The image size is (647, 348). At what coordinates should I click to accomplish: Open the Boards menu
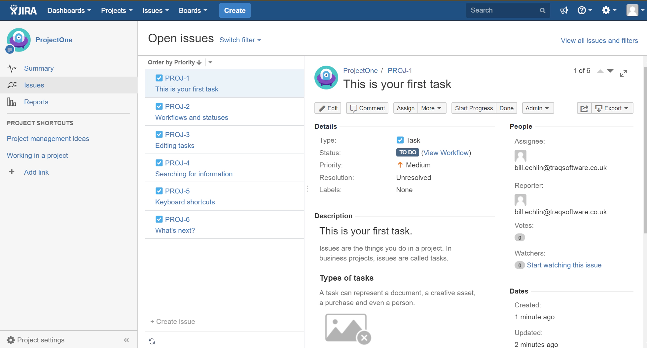coord(193,10)
